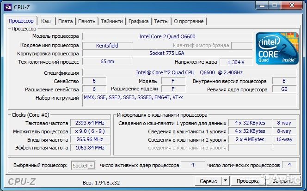Viewport: 307px width, 191px height.
Task: Open the Тайминги tab
Action: pos(112,21)
